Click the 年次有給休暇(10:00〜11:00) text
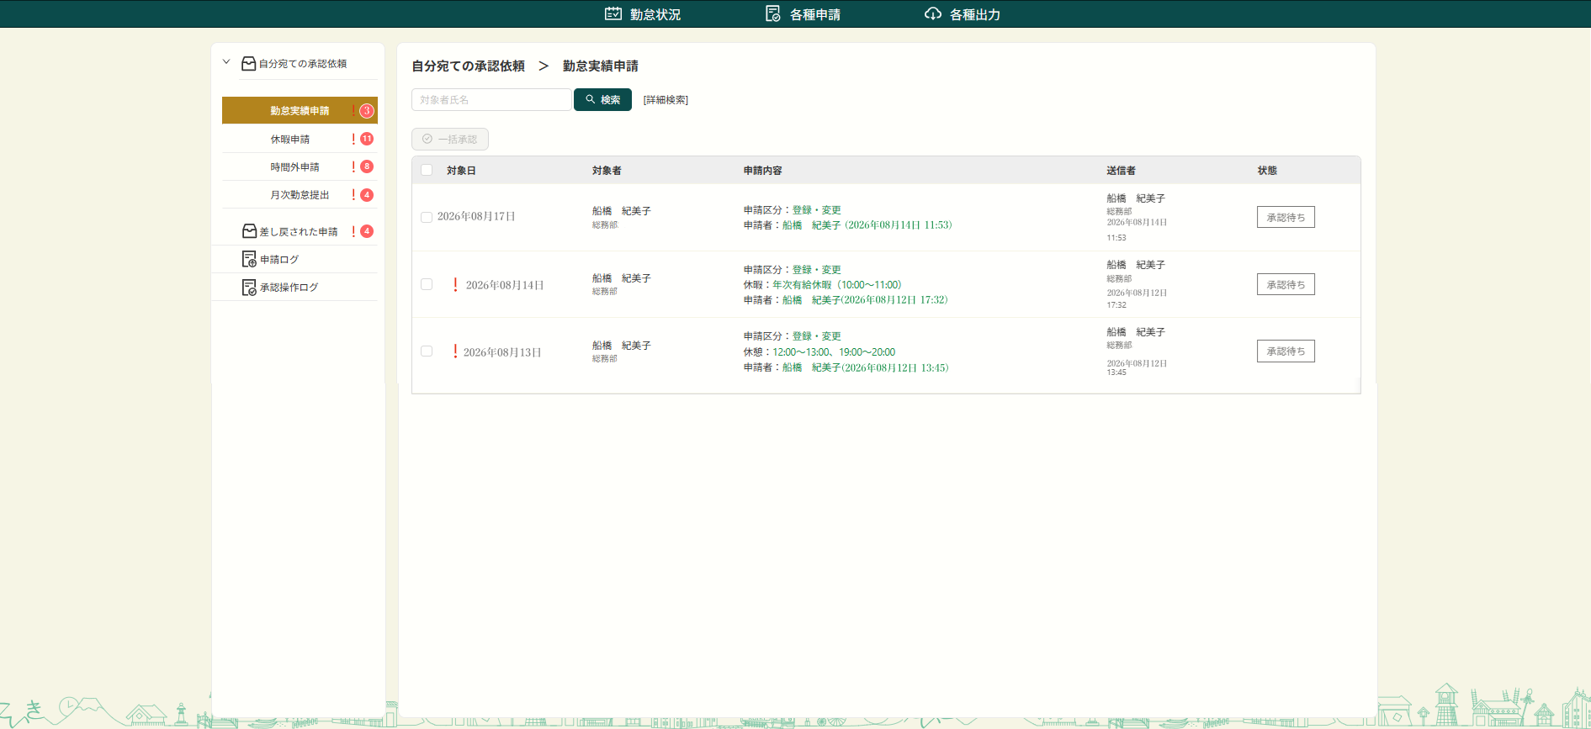This screenshot has height=729, width=1591. click(837, 285)
